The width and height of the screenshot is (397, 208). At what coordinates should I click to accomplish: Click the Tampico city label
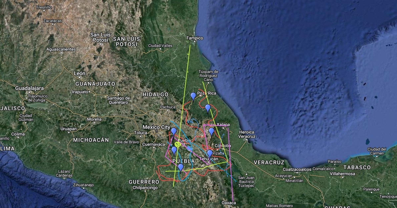[x=195, y=38]
